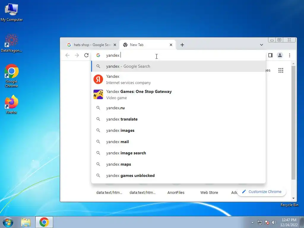Select the New Tab tab
This screenshot has height=228, width=304.
tap(148, 45)
